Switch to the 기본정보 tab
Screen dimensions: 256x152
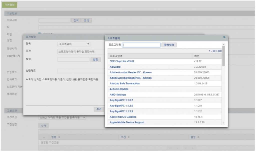[10, 5]
